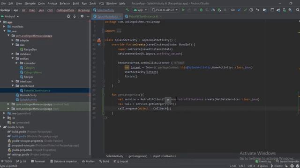Open the Logcat tool window
This screenshot has height=168, width=300.
click(x=121, y=161)
